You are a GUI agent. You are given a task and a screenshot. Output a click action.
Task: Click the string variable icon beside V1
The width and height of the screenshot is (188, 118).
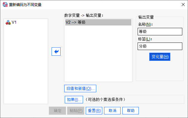click(8, 22)
